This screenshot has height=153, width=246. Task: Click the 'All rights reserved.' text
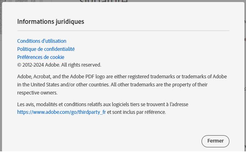click(x=81, y=65)
